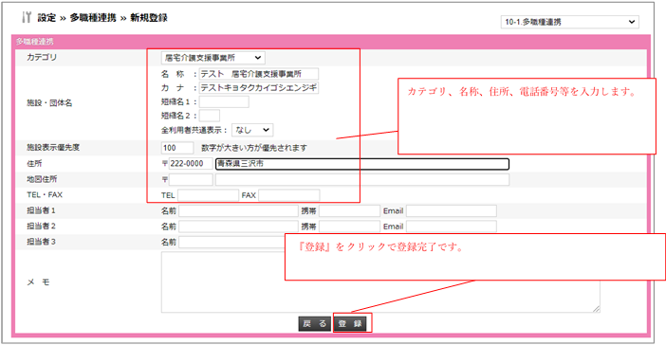Click the 戻る button
Image resolution: width=666 pixels, height=345 pixels.
pos(315,324)
